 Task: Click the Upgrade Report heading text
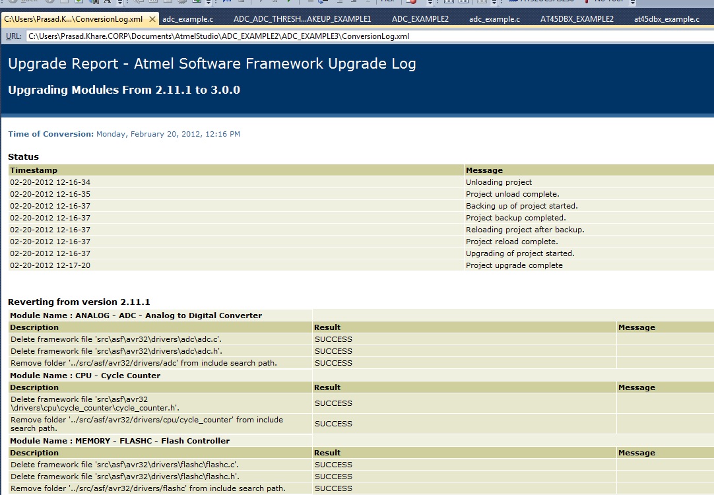(x=212, y=63)
